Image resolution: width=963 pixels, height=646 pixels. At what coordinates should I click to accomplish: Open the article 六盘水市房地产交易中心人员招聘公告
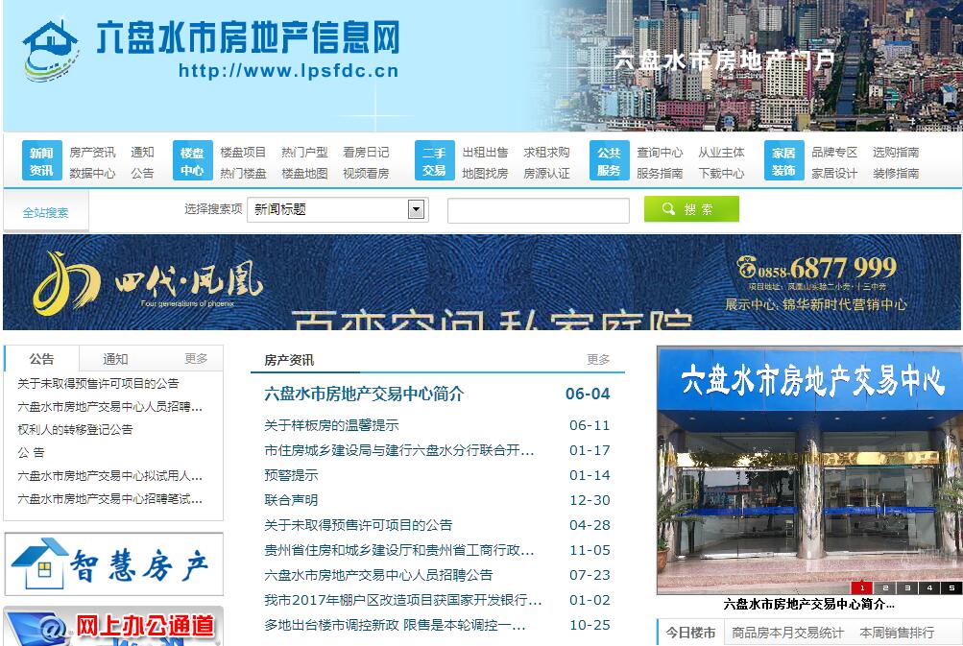tap(378, 575)
